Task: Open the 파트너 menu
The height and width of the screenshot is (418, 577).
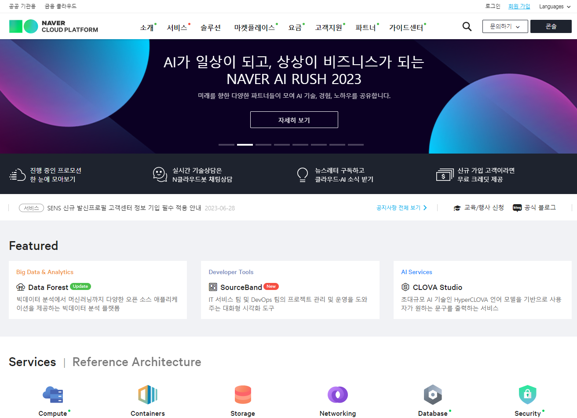Action: [x=366, y=28]
